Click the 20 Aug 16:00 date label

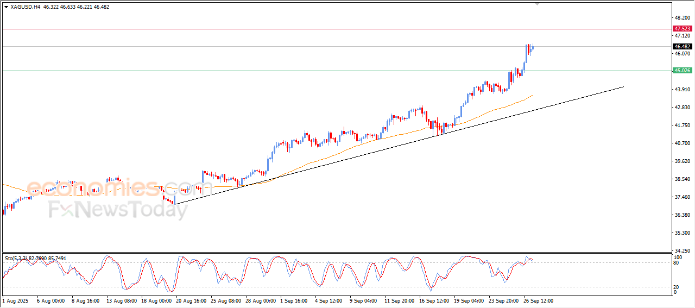click(x=191, y=300)
